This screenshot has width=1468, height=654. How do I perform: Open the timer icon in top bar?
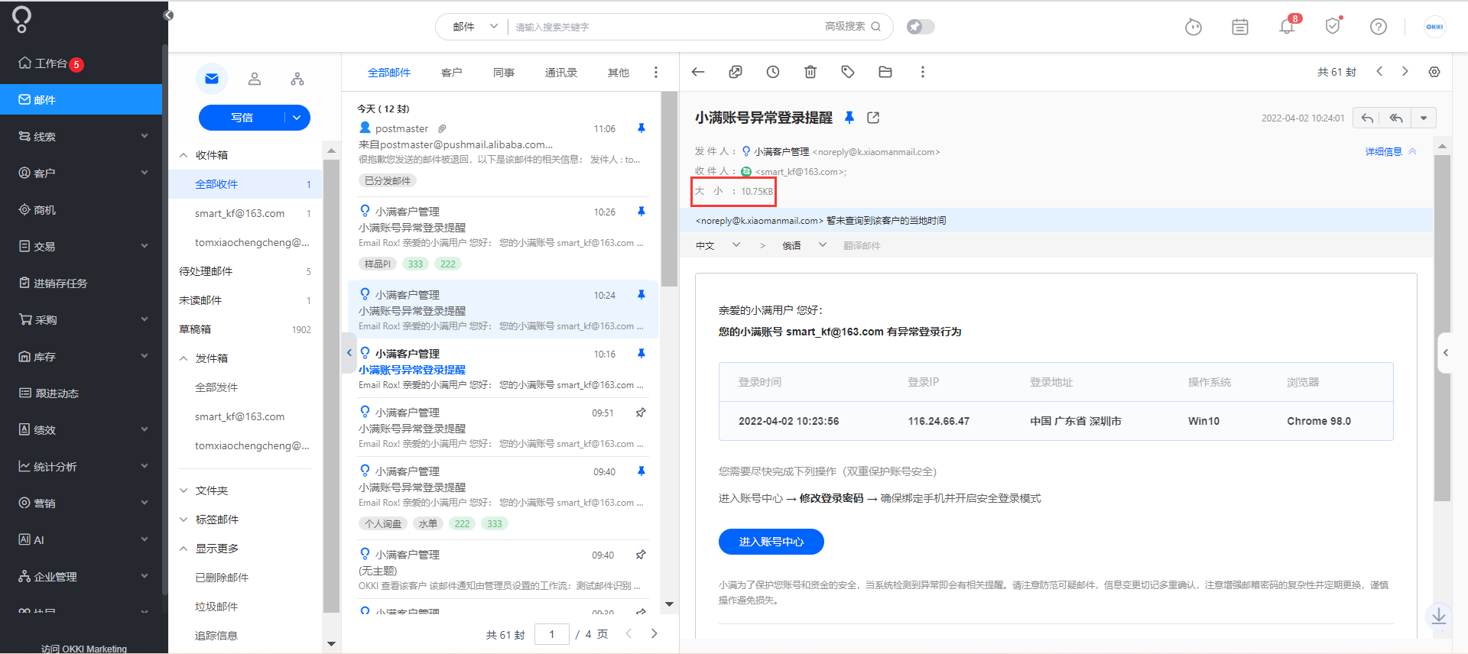tap(1193, 28)
